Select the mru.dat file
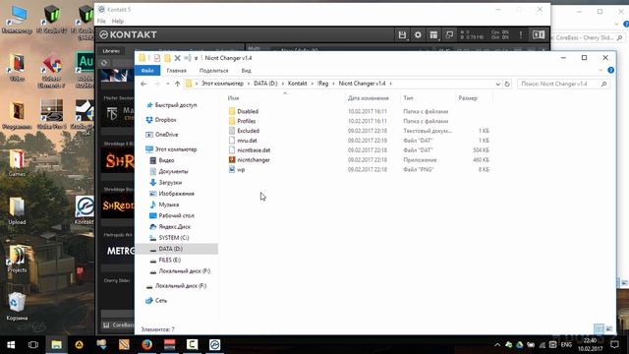 [247, 141]
